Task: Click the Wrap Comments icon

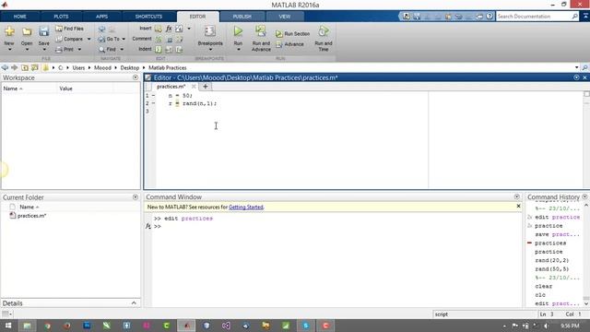Action: (179, 39)
